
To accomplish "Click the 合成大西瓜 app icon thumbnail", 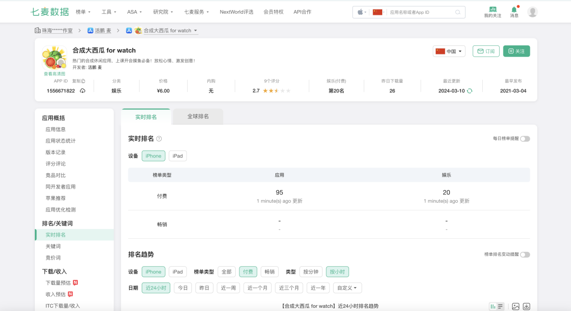I will (x=54, y=58).
